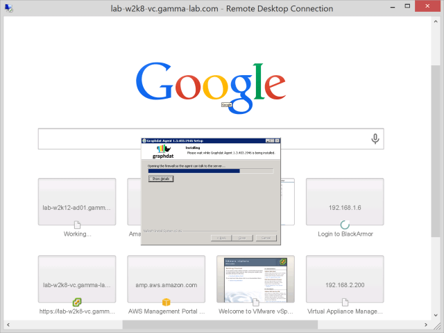Close the Graphdat Agent Setup dialog
444x333 pixels.
pos(277,140)
